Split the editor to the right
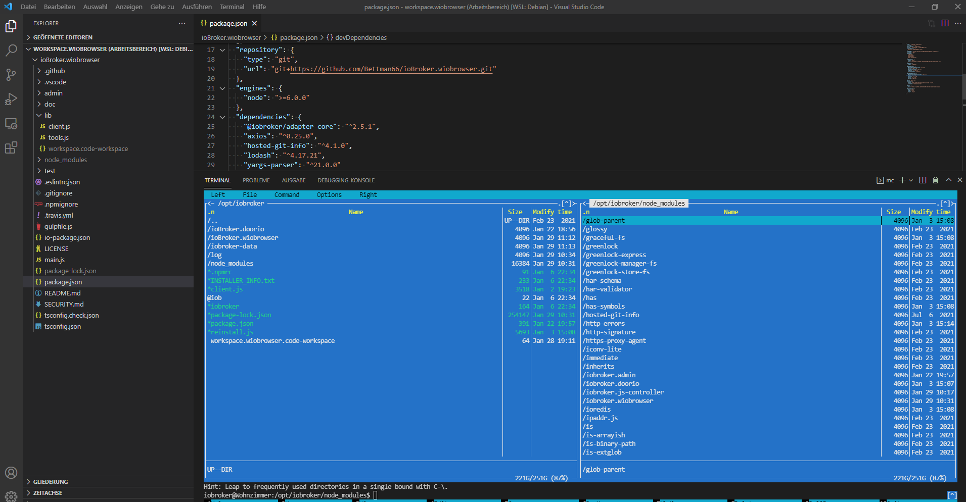This screenshot has width=966, height=502. click(945, 23)
